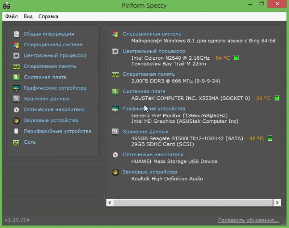Click the left arrow of horizontal scrollbar
Viewport: 289px width, 228px height.
pyautogui.click(x=110, y=203)
